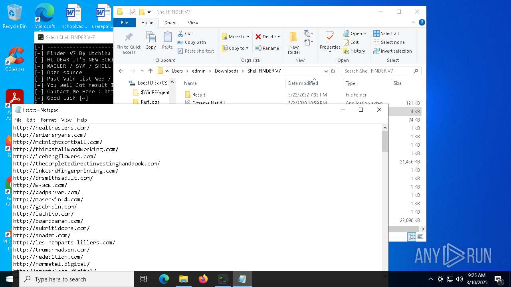Open the Copy to dropdown
511x287 pixels.
(236, 48)
